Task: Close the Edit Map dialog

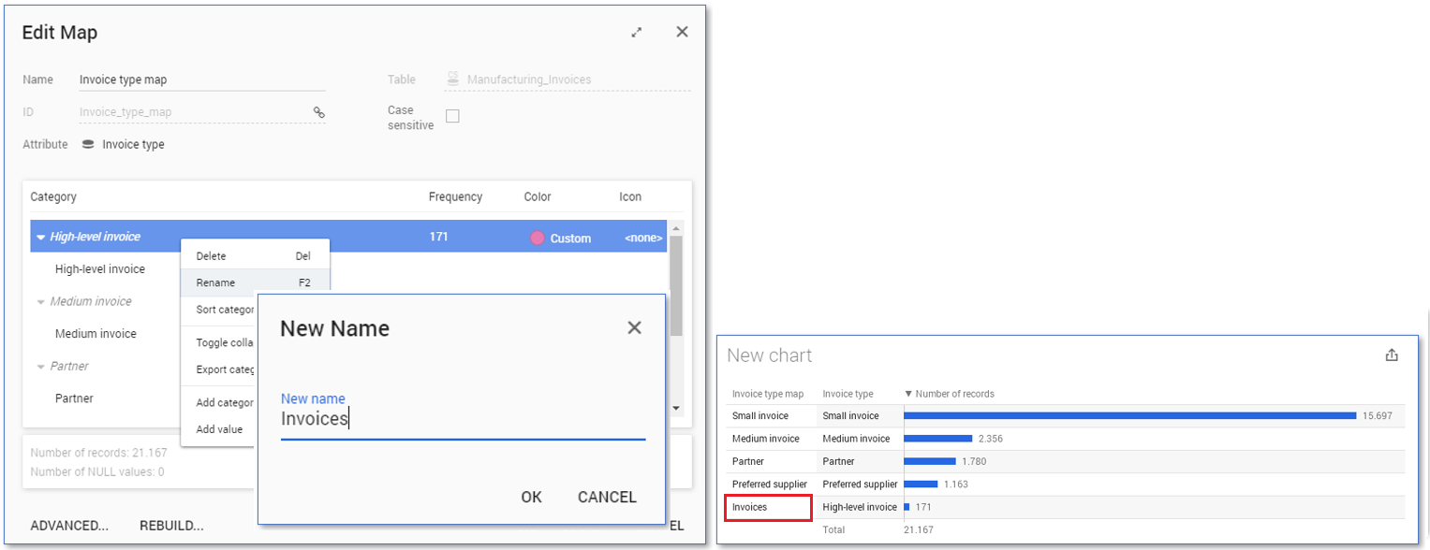Action: pos(682,32)
